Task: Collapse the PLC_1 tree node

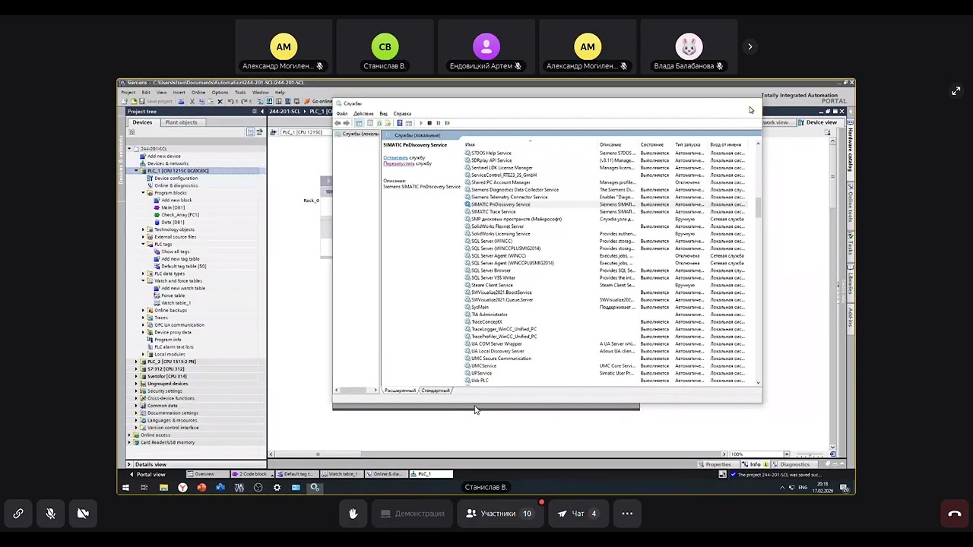Action: tap(136, 171)
